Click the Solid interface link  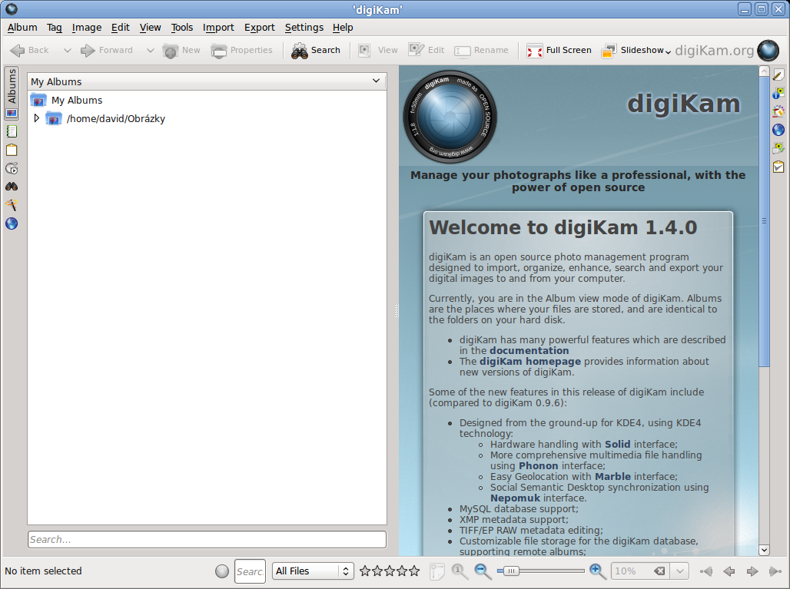tap(617, 444)
